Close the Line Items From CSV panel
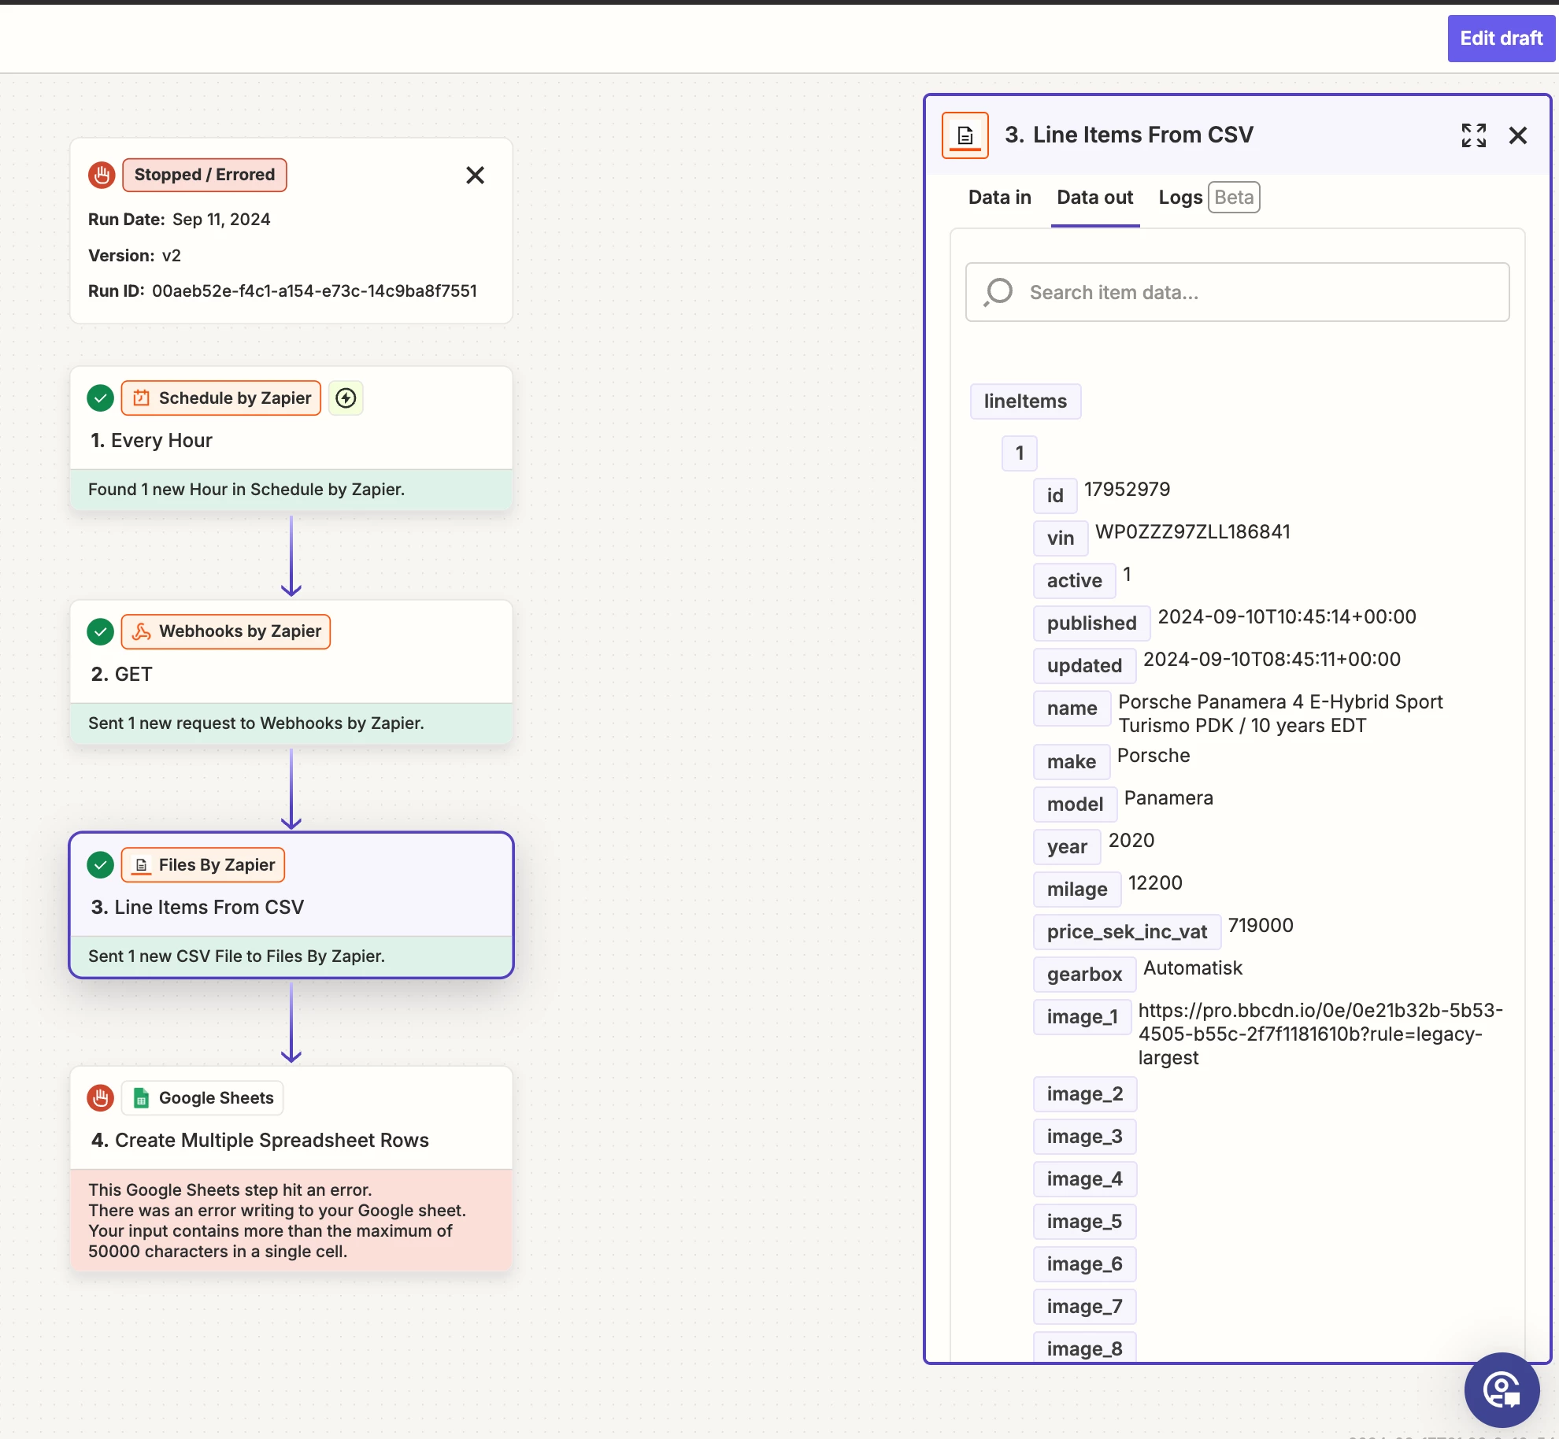Image resolution: width=1559 pixels, height=1439 pixels. tap(1518, 135)
